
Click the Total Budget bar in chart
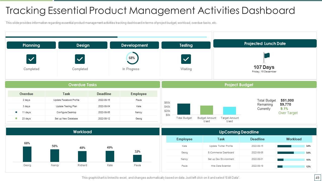184,109
